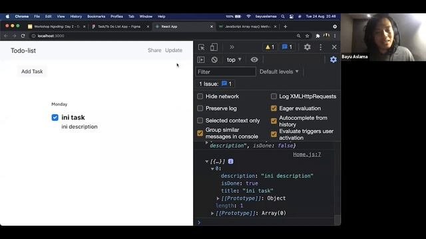Go back with browser back arrow
Screen dimensions: 426x239
(6, 36)
